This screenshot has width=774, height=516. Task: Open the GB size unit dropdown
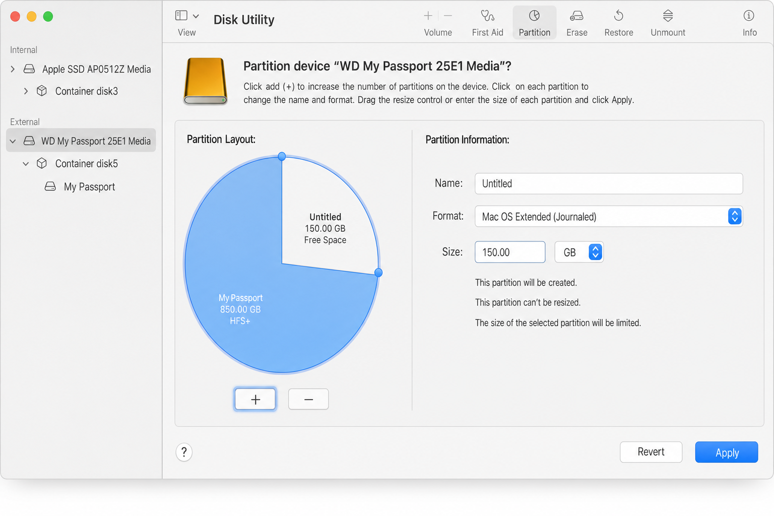pyautogui.click(x=579, y=252)
